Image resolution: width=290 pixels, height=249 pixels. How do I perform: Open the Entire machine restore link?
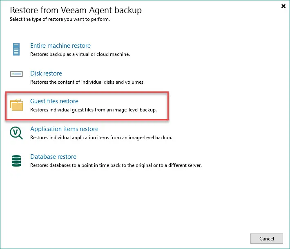point(60,46)
